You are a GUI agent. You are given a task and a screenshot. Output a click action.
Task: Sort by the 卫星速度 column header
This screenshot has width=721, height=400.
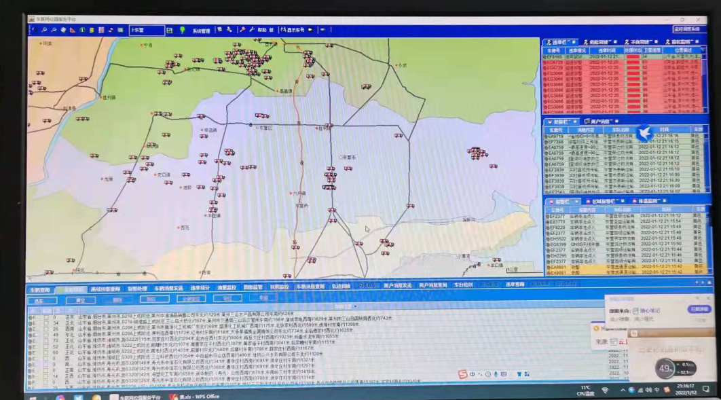point(652,50)
